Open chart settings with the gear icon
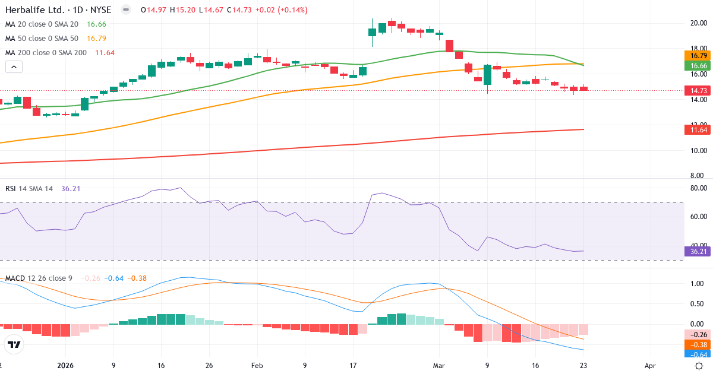This screenshot has width=713, height=374. (698, 367)
